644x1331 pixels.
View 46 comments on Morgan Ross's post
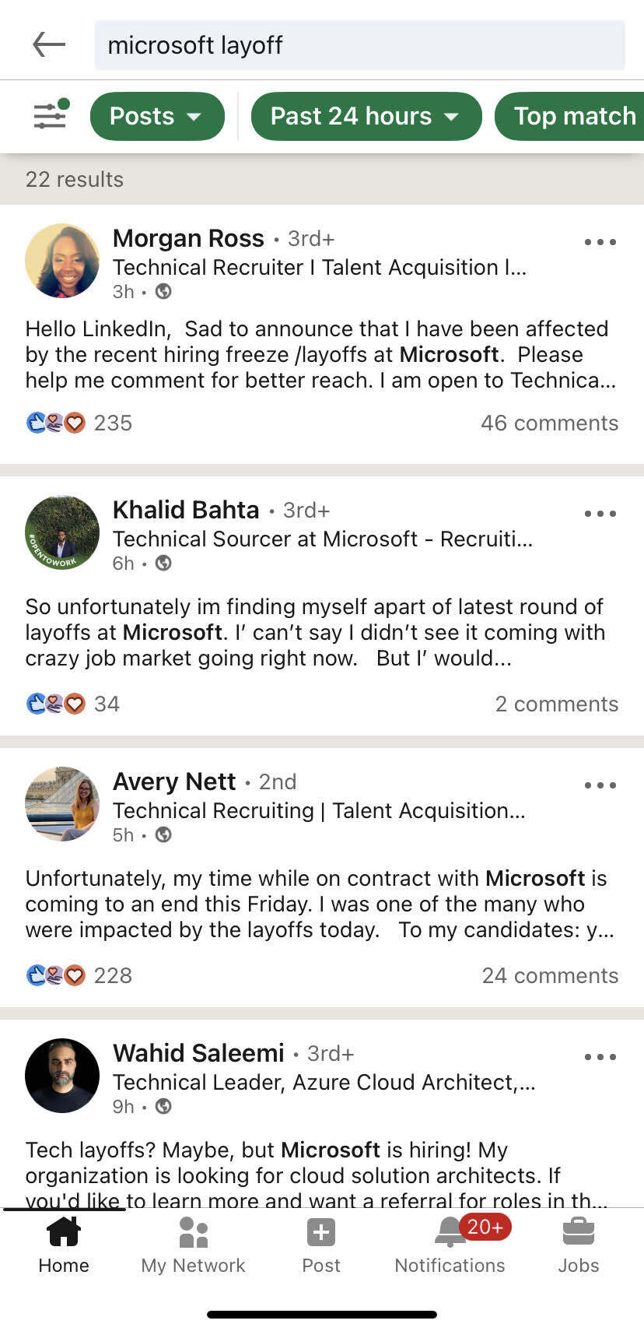point(550,423)
